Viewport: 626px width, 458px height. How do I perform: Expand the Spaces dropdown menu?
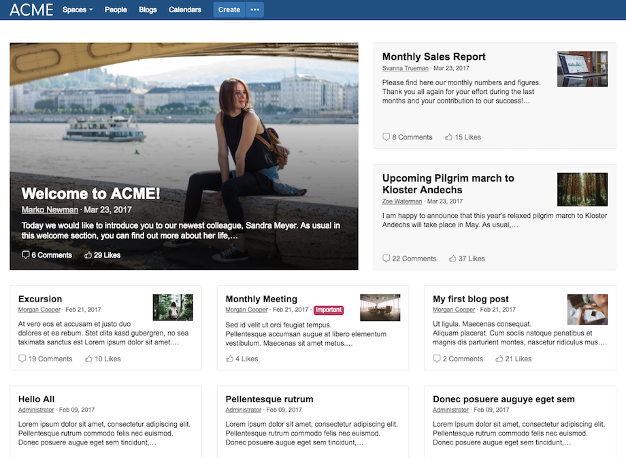click(78, 10)
